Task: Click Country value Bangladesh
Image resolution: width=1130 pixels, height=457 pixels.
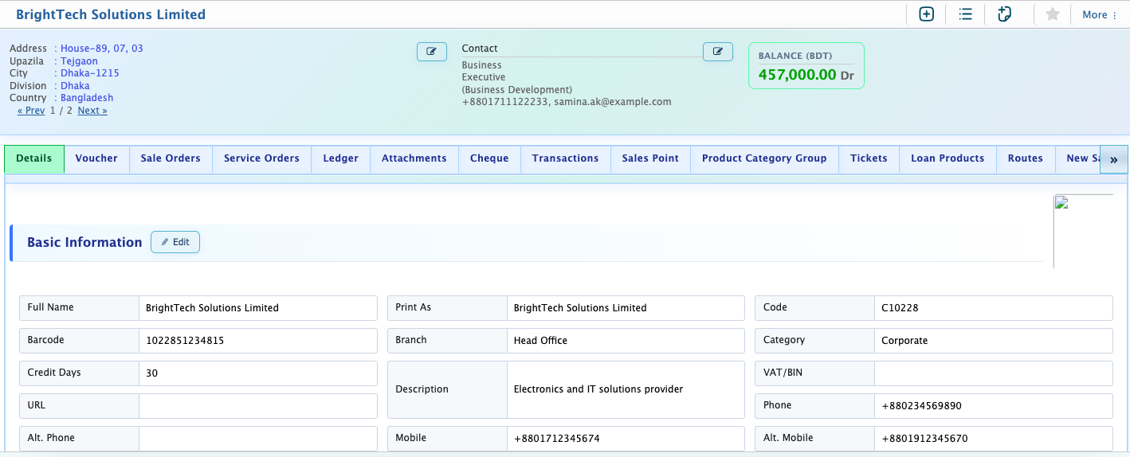Action: 87,98
